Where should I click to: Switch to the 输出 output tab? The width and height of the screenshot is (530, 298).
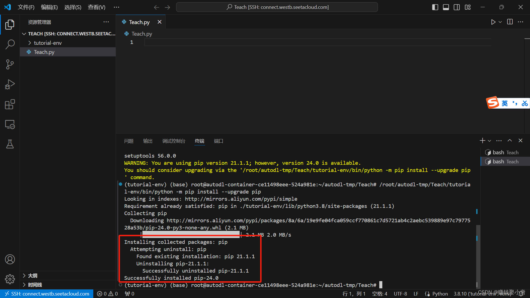pos(148,141)
